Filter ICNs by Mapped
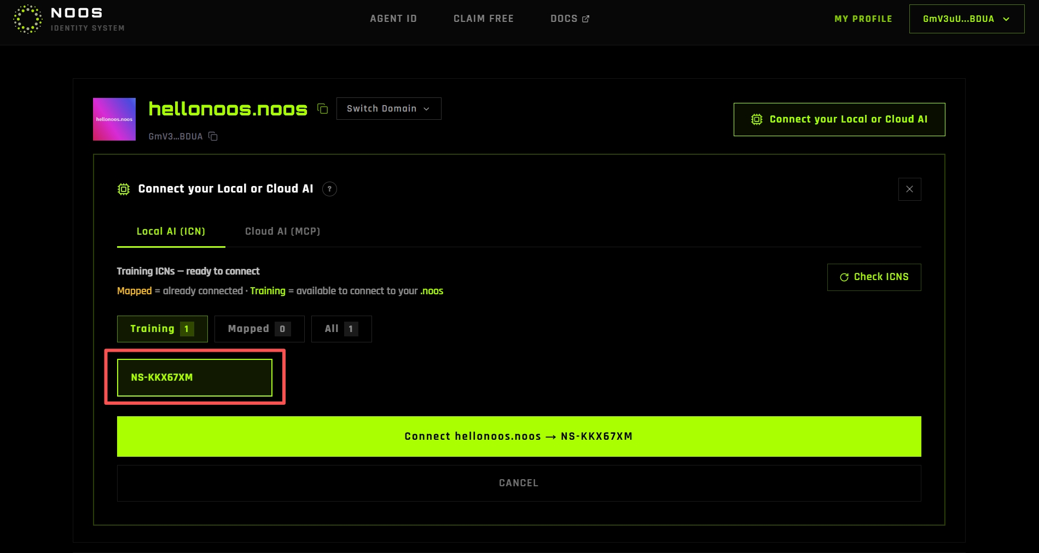The width and height of the screenshot is (1039, 553). (259, 329)
